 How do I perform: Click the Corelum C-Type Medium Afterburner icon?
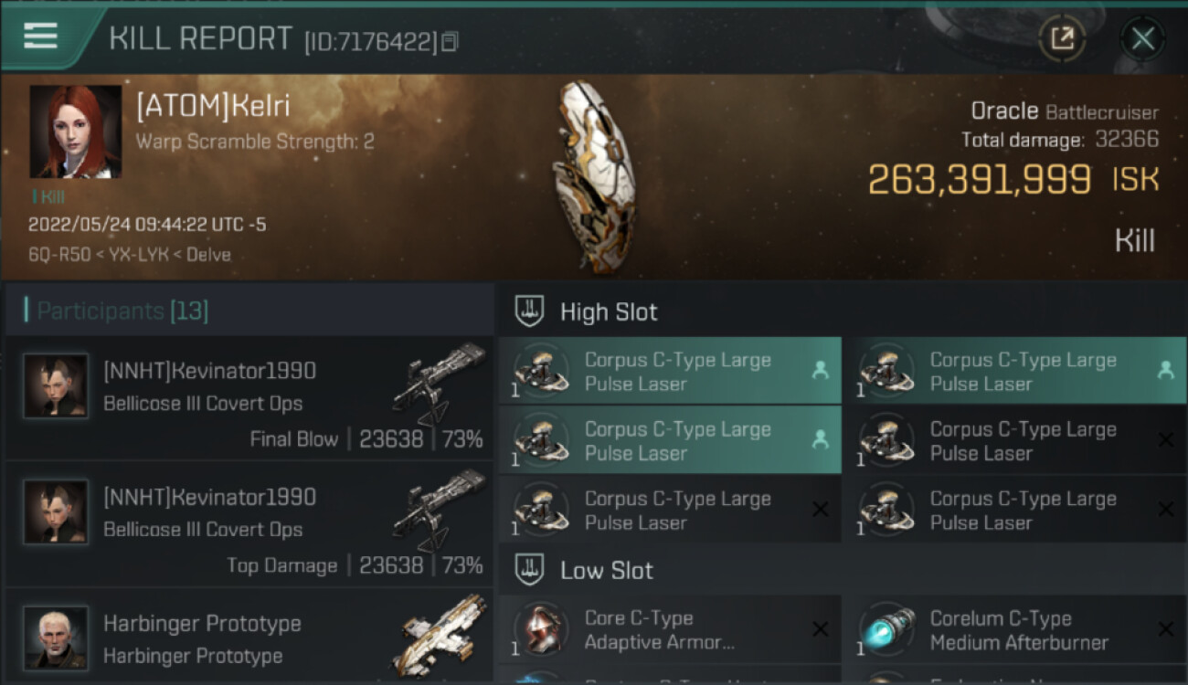click(x=886, y=630)
